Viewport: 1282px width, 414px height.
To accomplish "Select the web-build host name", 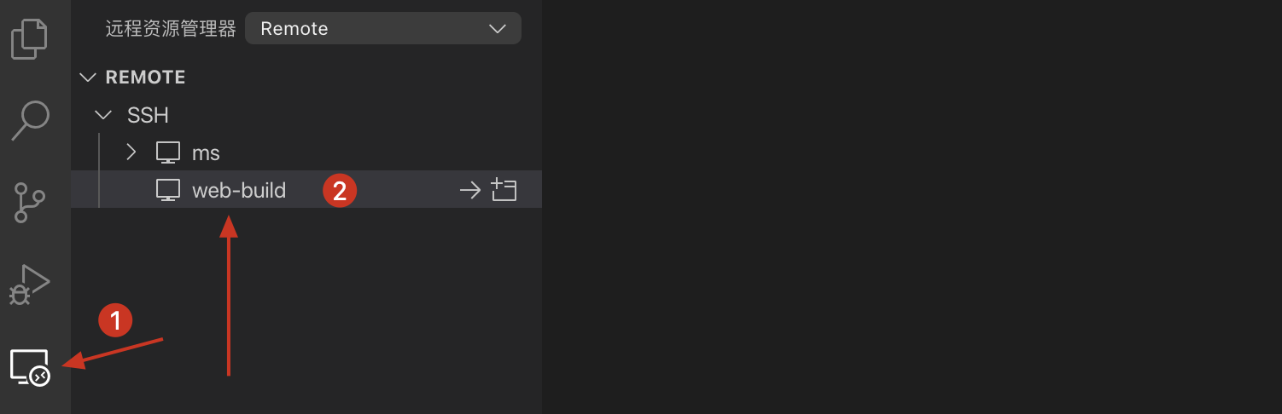I will pos(239,190).
